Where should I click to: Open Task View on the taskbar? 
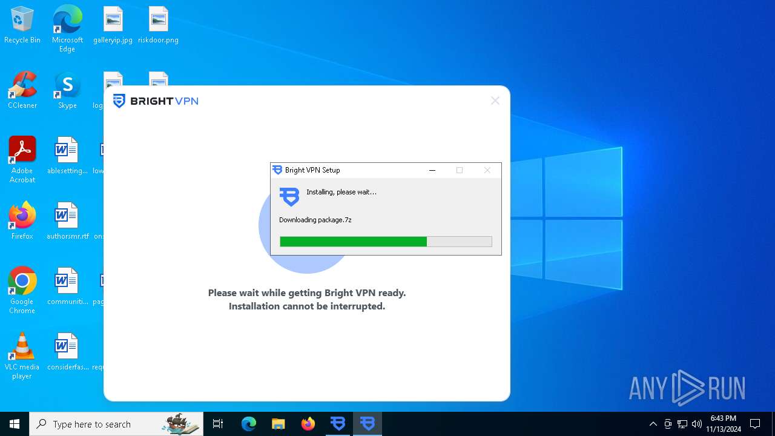click(x=218, y=424)
